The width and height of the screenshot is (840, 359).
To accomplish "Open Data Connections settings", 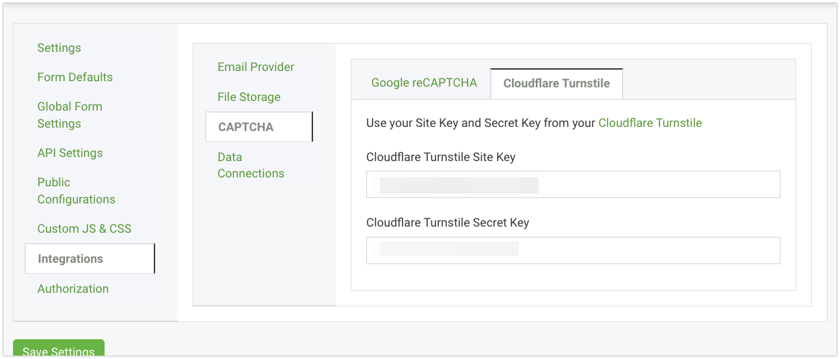I will [251, 165].
